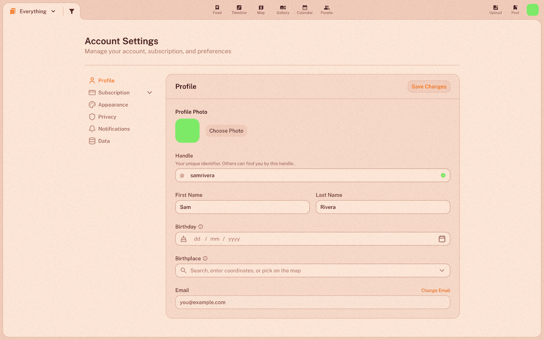Click the Email input field
544x340 pixels.
[x=312, y=302]
